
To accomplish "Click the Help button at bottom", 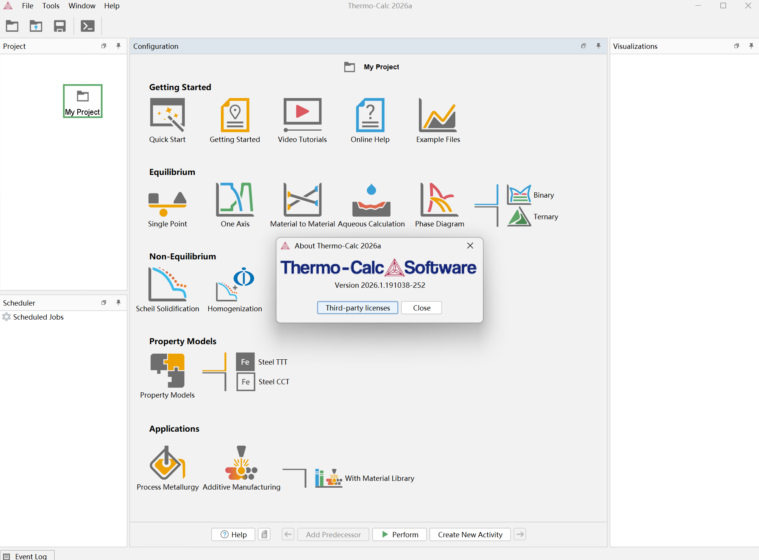I will click(233, 535).
